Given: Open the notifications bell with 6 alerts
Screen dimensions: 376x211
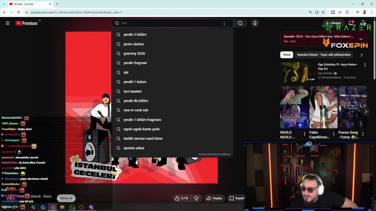Looking at the screenshot, I should 351,23.
